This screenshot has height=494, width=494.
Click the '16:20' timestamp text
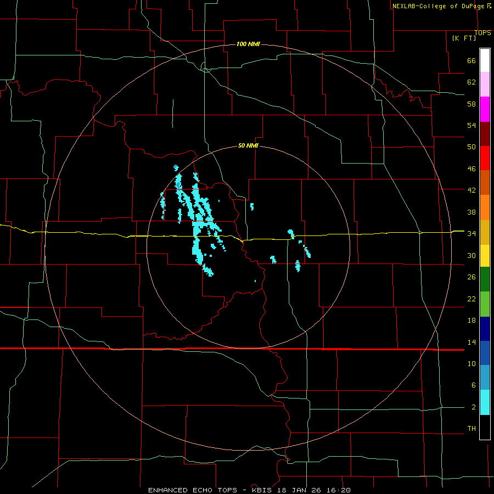point(340,490)
